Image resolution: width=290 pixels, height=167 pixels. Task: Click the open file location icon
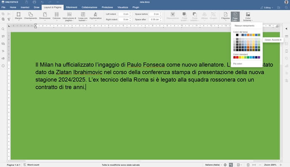[278, 7]
